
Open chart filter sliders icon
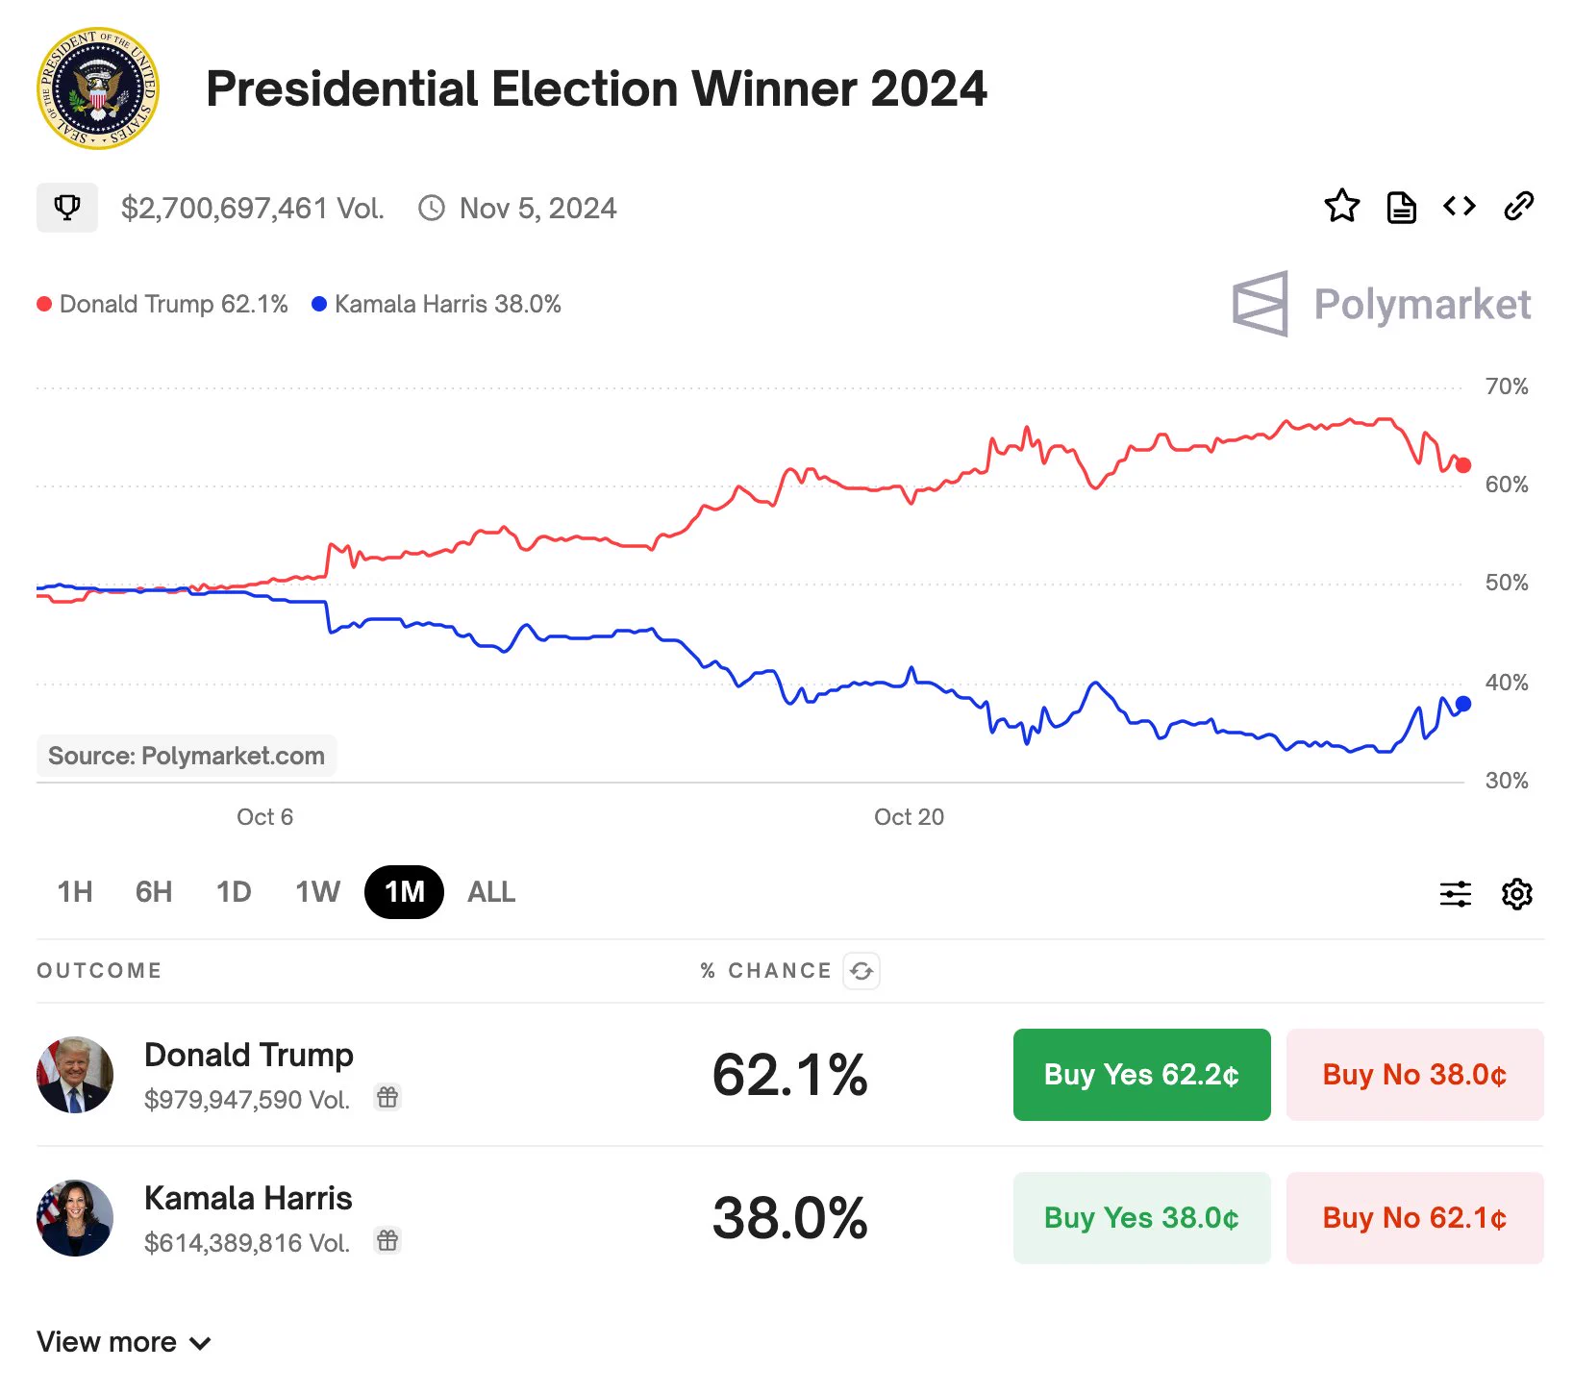click(1455, 894)
